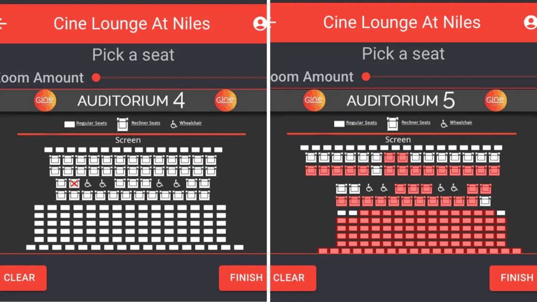Viewport: 537px width, 302px height.
Task: Click the wheelchair legend icon in Auditorium 5
Action: [x=444, y=123]
